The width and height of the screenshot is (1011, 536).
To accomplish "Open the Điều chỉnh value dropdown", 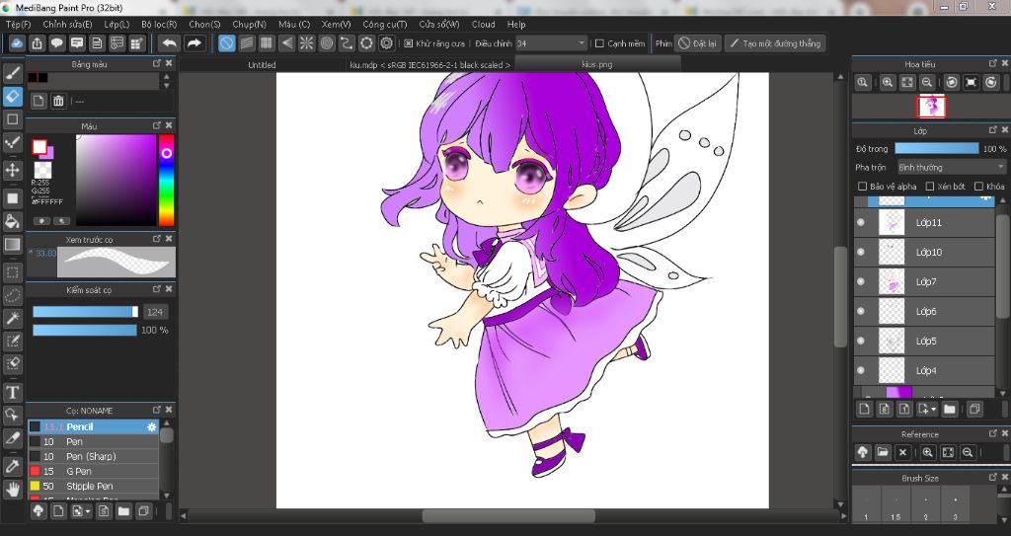I will pyautogui.click(x=551, y=43).
